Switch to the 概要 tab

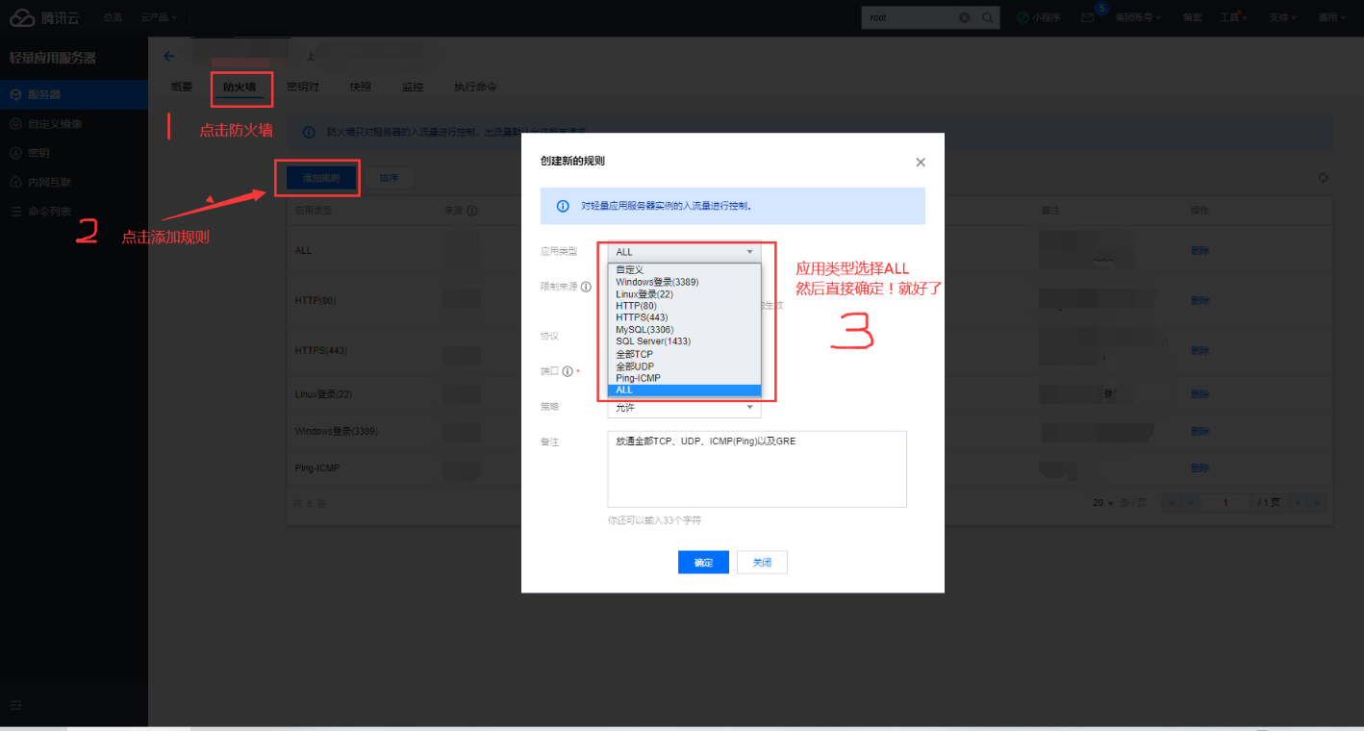[x=182, y=87]
